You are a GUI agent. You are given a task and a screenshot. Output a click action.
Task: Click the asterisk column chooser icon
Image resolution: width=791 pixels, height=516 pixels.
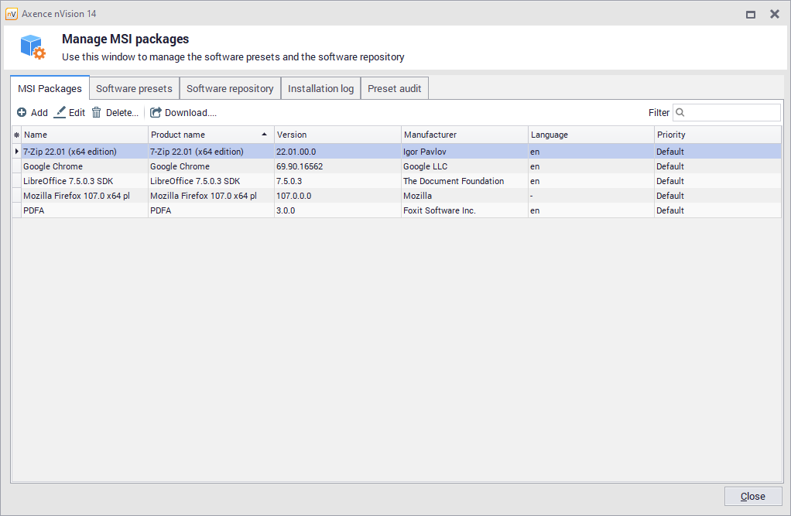point(16,135)
